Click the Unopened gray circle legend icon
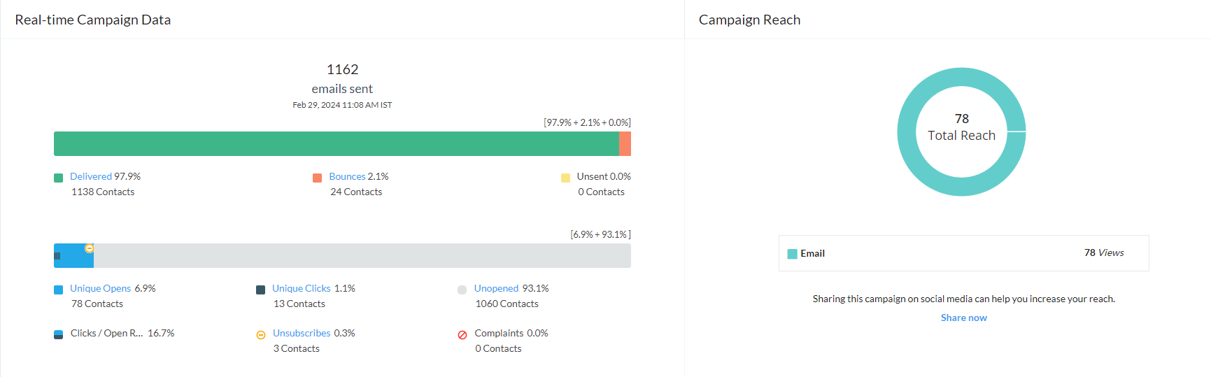 (x=462, y=290)
